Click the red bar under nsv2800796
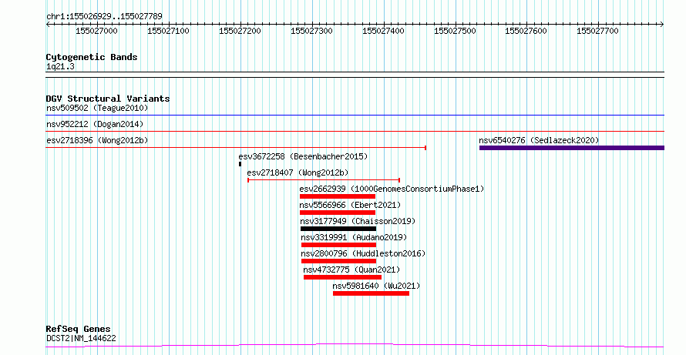Image resolution: width=686 pixels, height=355 pixels. click(338, 261)
